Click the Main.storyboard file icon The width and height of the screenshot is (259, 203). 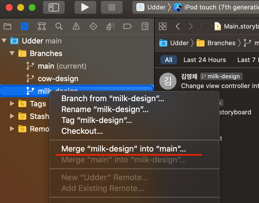pyautogui.click(x=218, y=26)
